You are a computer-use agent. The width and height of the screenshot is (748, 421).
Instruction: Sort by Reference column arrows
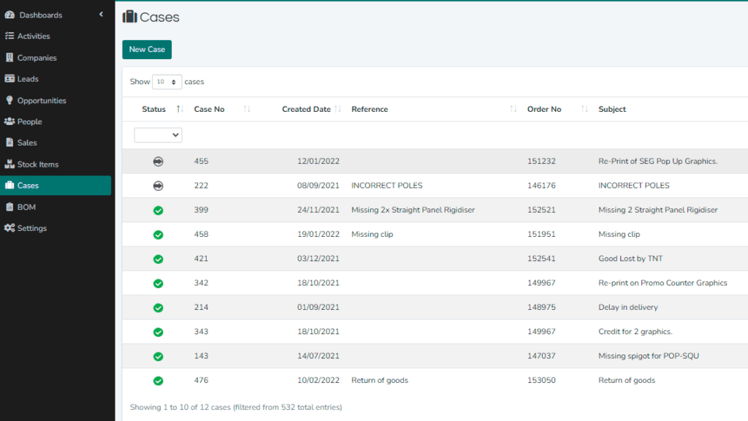514,109
